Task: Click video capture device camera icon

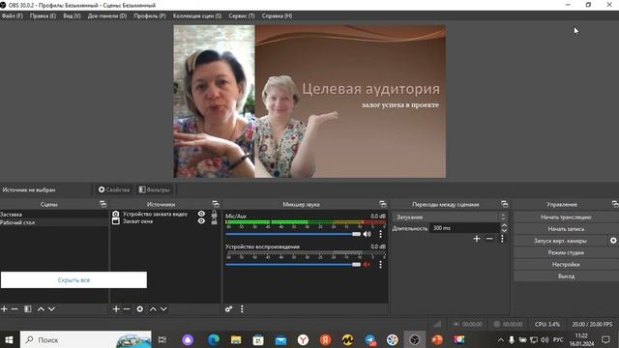Action: [116, 214]
